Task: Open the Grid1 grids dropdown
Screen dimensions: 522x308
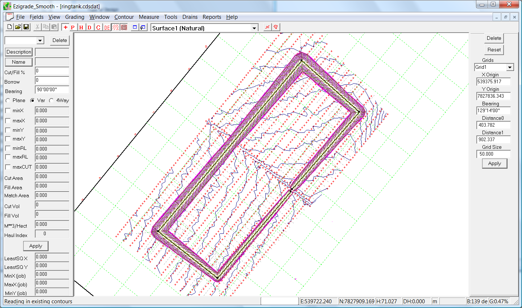Action: pyautogui.click(x=510, y=67)
